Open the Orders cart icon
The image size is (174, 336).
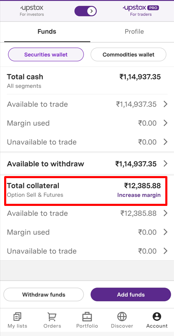(x=52, y=317)
